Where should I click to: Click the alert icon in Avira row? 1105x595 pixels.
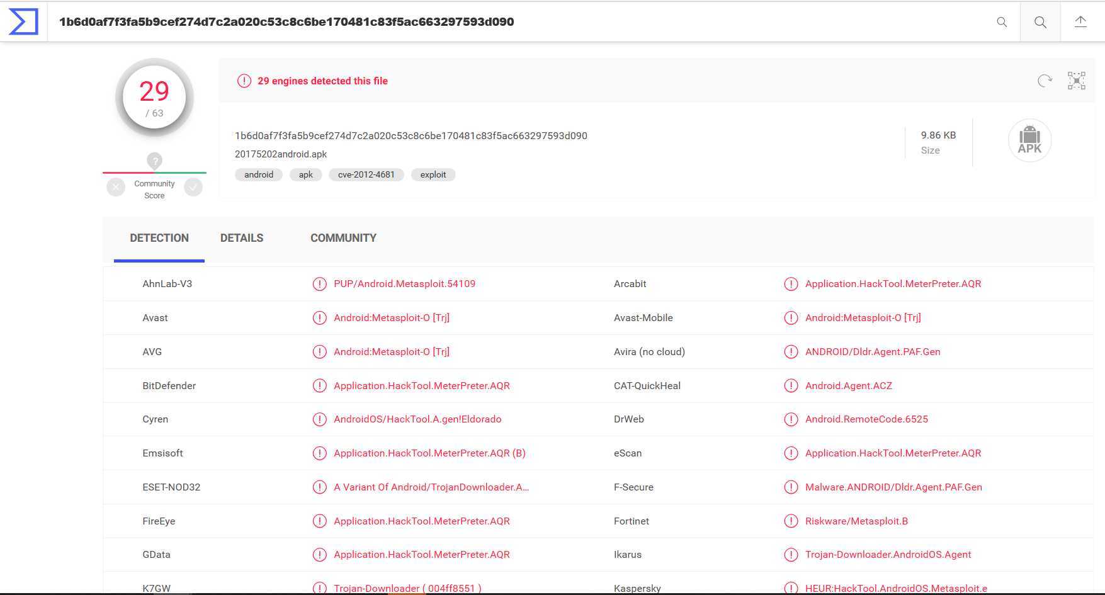pyautogui.click(x=791, y=352)
